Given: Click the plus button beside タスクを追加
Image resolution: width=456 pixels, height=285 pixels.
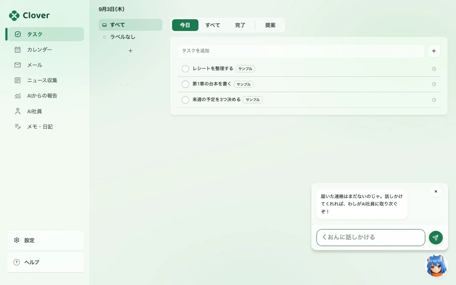Looking at the screenshot, I should [434, 51].
